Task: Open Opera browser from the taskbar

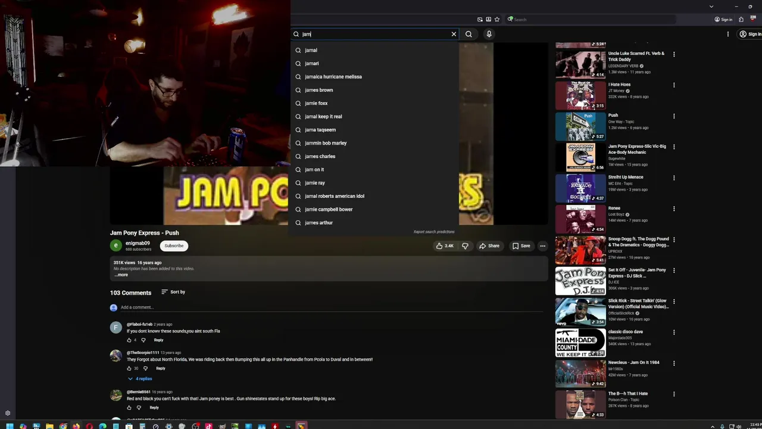Action: pos(89,426)
